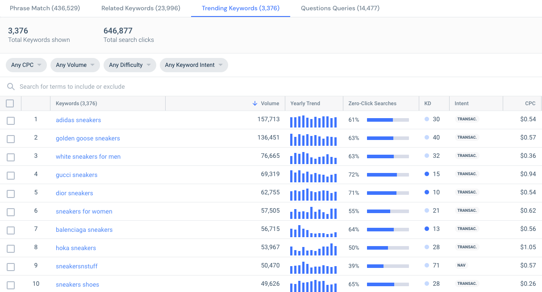The image size is (542, 292).
Task: Click the search magnifier icon
Action: 11,86
